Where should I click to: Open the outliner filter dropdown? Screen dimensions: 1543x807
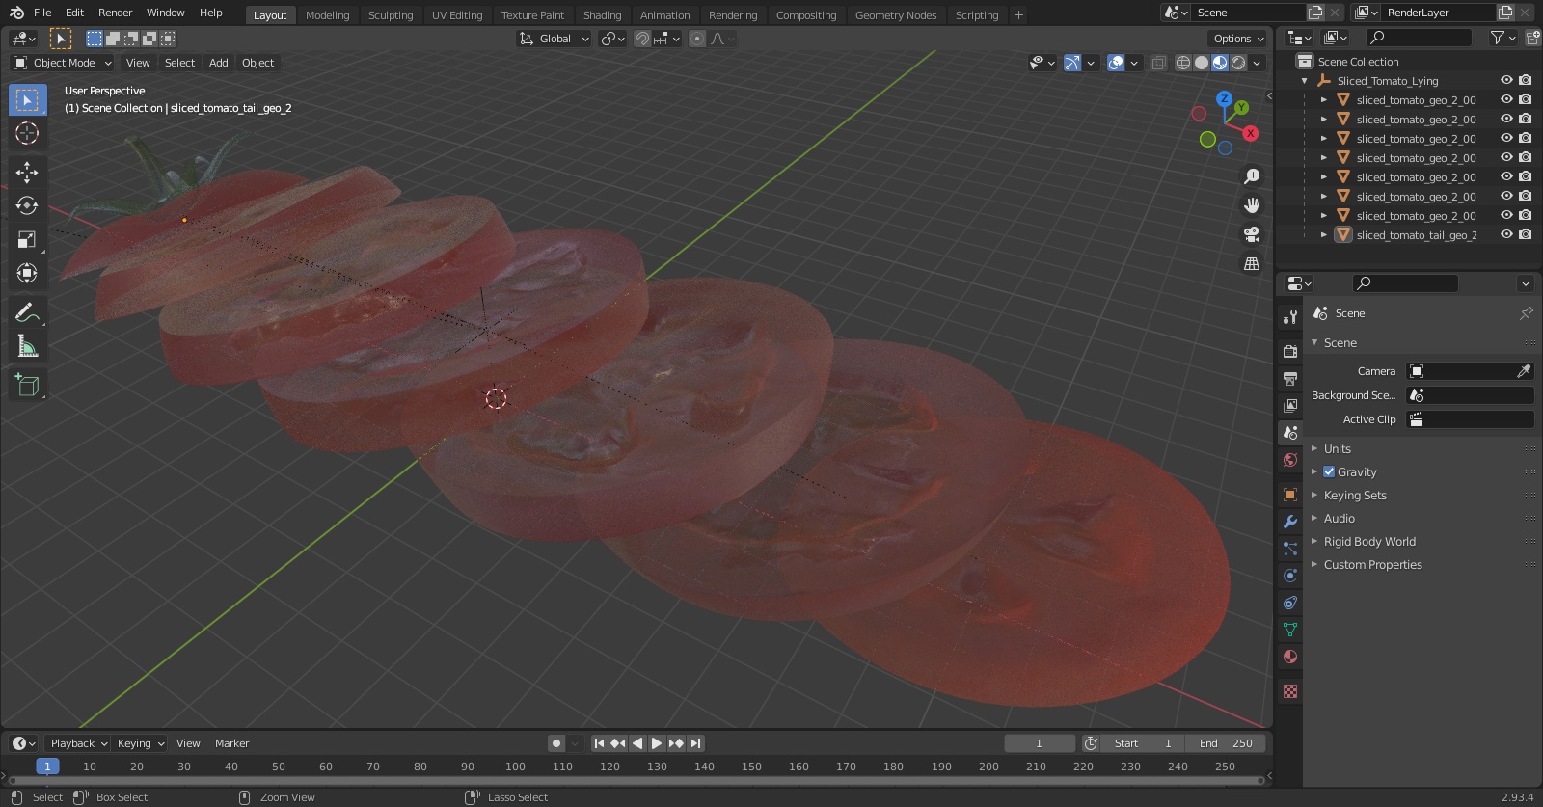(x=1503, y=38)
